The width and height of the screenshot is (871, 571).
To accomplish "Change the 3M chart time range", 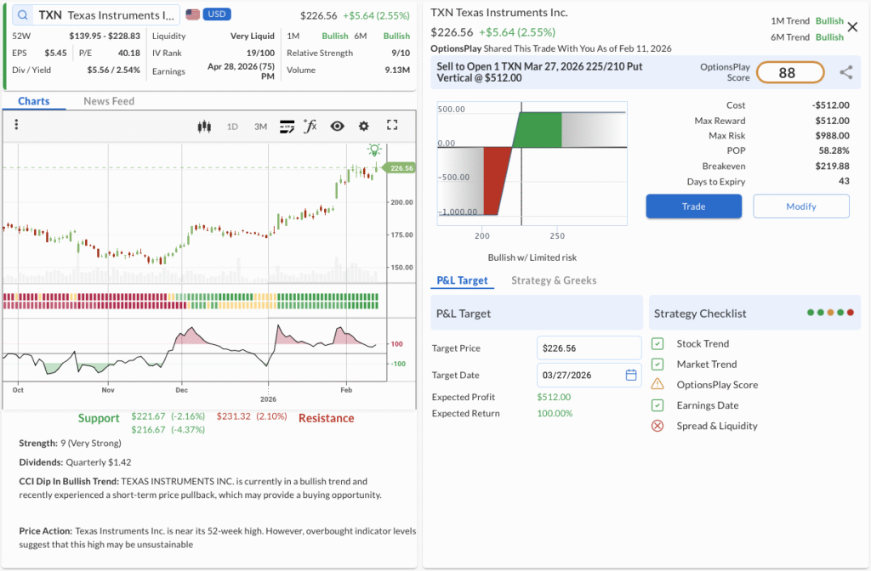I will point(260,127).
